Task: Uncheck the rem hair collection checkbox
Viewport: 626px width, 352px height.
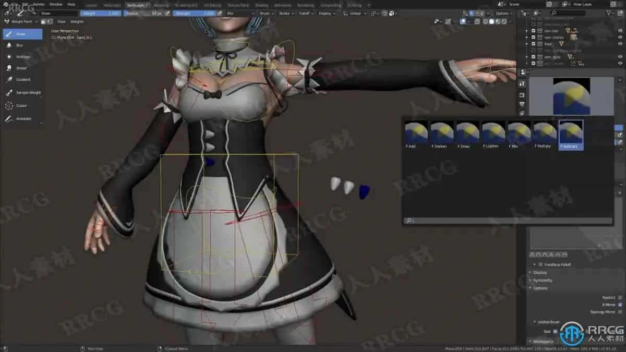Action: (533, 31)
